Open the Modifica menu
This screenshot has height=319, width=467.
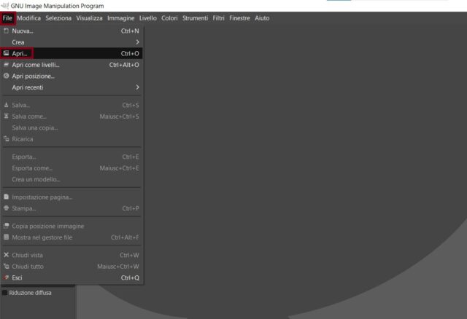(29, 18)
